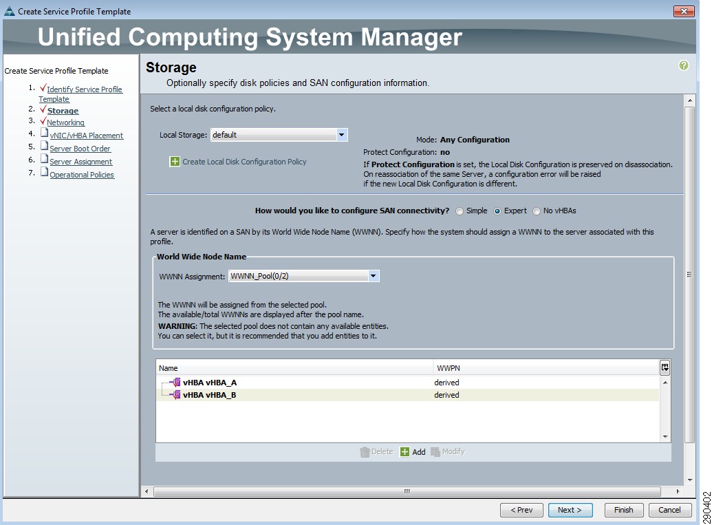Click Create Local Disk Configuration Policy link

(244, 162)
